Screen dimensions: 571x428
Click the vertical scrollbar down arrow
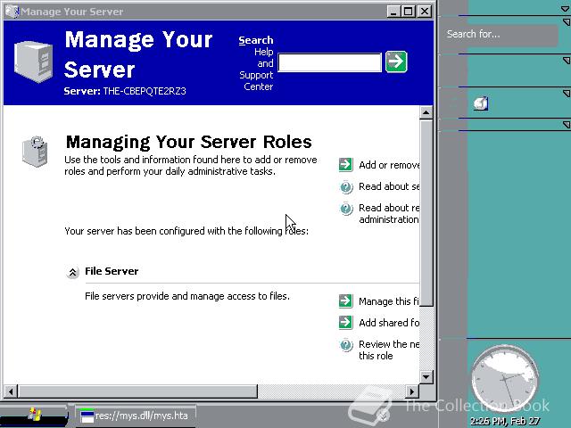coord(426,376)
